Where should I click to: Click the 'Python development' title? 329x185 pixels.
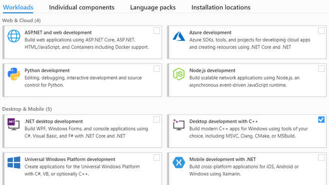(x=47, y=70)
